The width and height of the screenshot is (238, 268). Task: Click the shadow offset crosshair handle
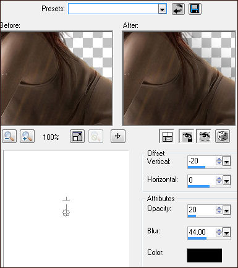(66, 213)
